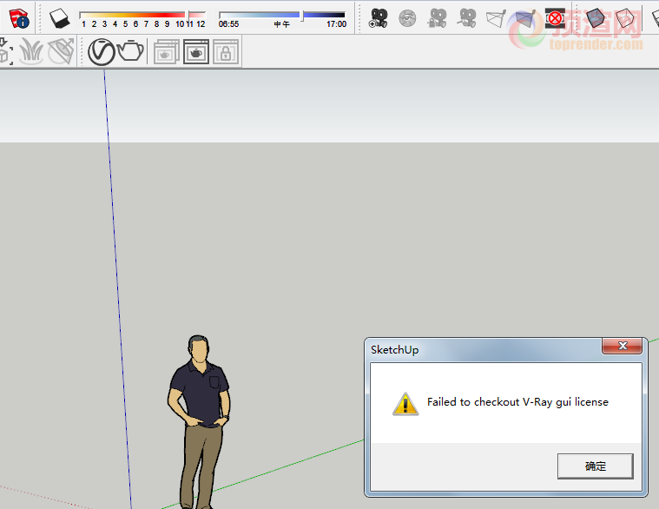
Task: Create a new Advanced Camera icon
Action: [x=378, y=18]
